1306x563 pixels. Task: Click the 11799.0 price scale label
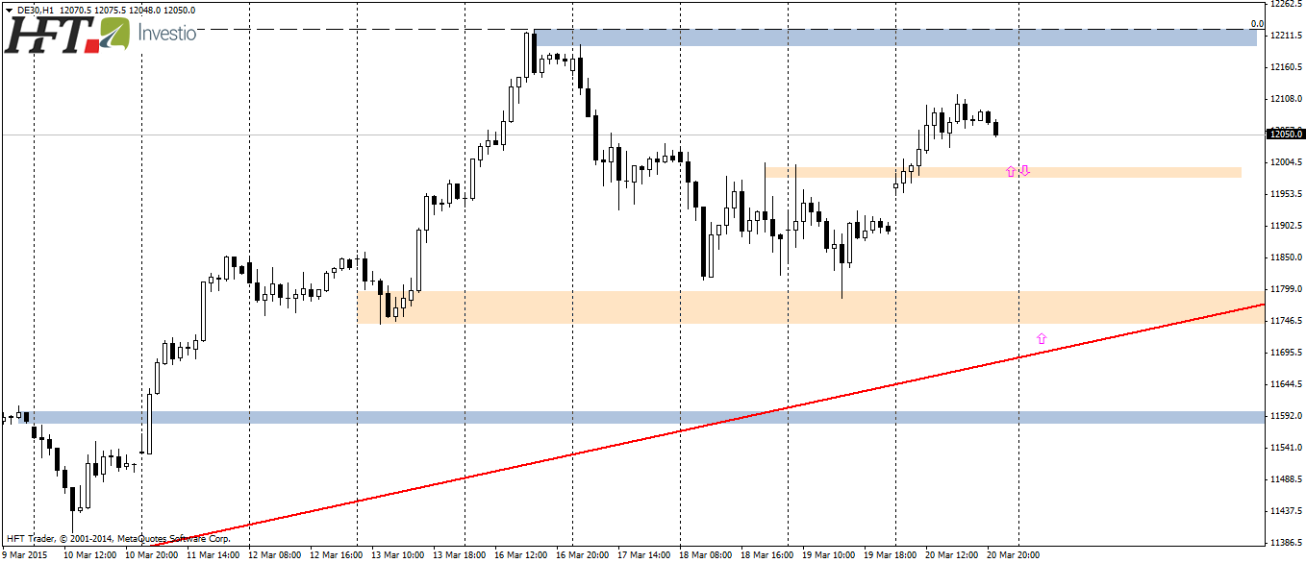(x=1286, y=289)
